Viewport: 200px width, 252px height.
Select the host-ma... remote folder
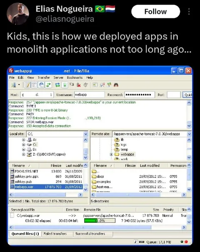click(x=102, y=187)
